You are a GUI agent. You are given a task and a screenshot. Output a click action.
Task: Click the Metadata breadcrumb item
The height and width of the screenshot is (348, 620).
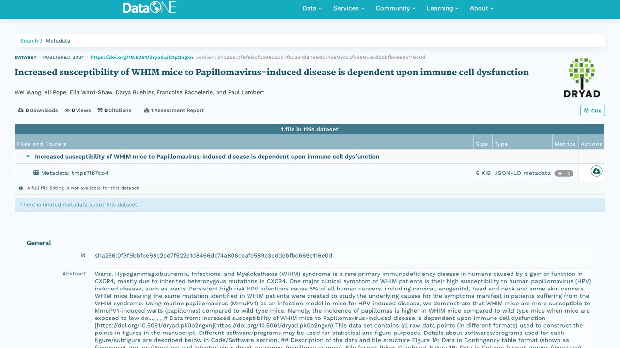[x=58, y=41]
